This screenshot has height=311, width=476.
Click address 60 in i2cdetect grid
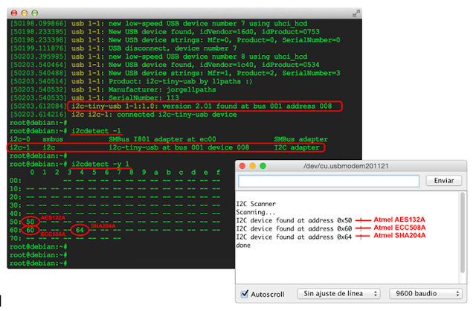point(30,230)
